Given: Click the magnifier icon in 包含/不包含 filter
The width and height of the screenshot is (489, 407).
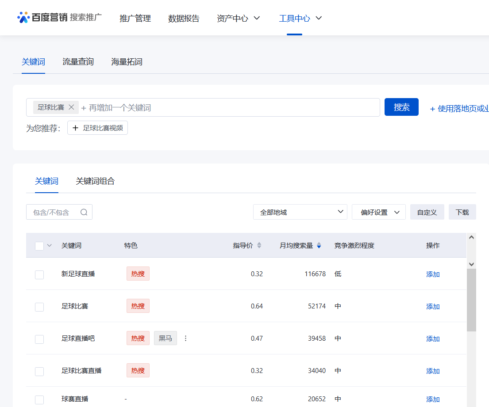Looking at the screenshot, I should coord(84,212).
